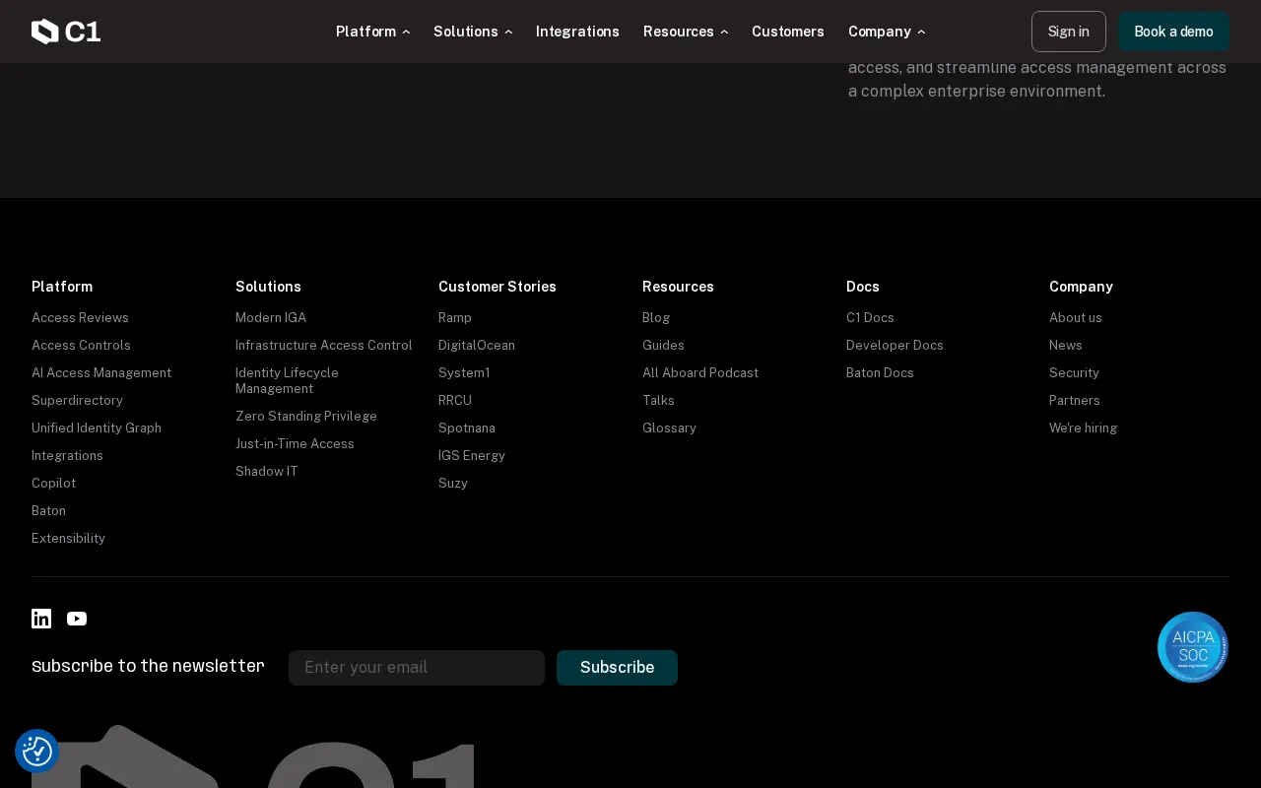Open Copilot footer link
This screenshot has width=1261, height=788.
tap(53, 483)
